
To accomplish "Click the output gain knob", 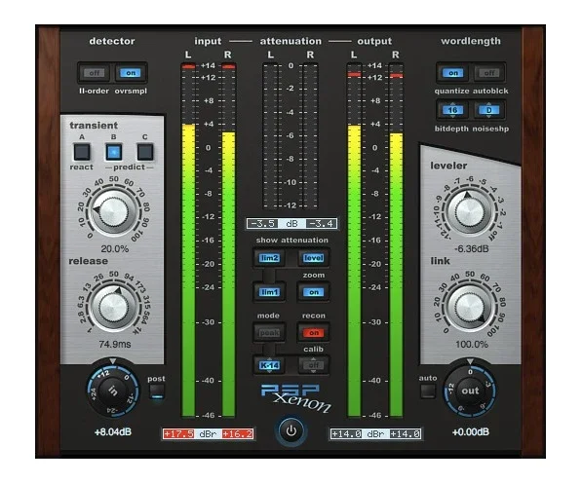I will (x=470, y=391).
